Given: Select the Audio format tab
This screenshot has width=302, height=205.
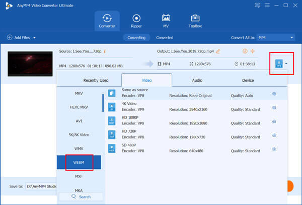Looking at the screenshot, I should click(x=197, y=80).
